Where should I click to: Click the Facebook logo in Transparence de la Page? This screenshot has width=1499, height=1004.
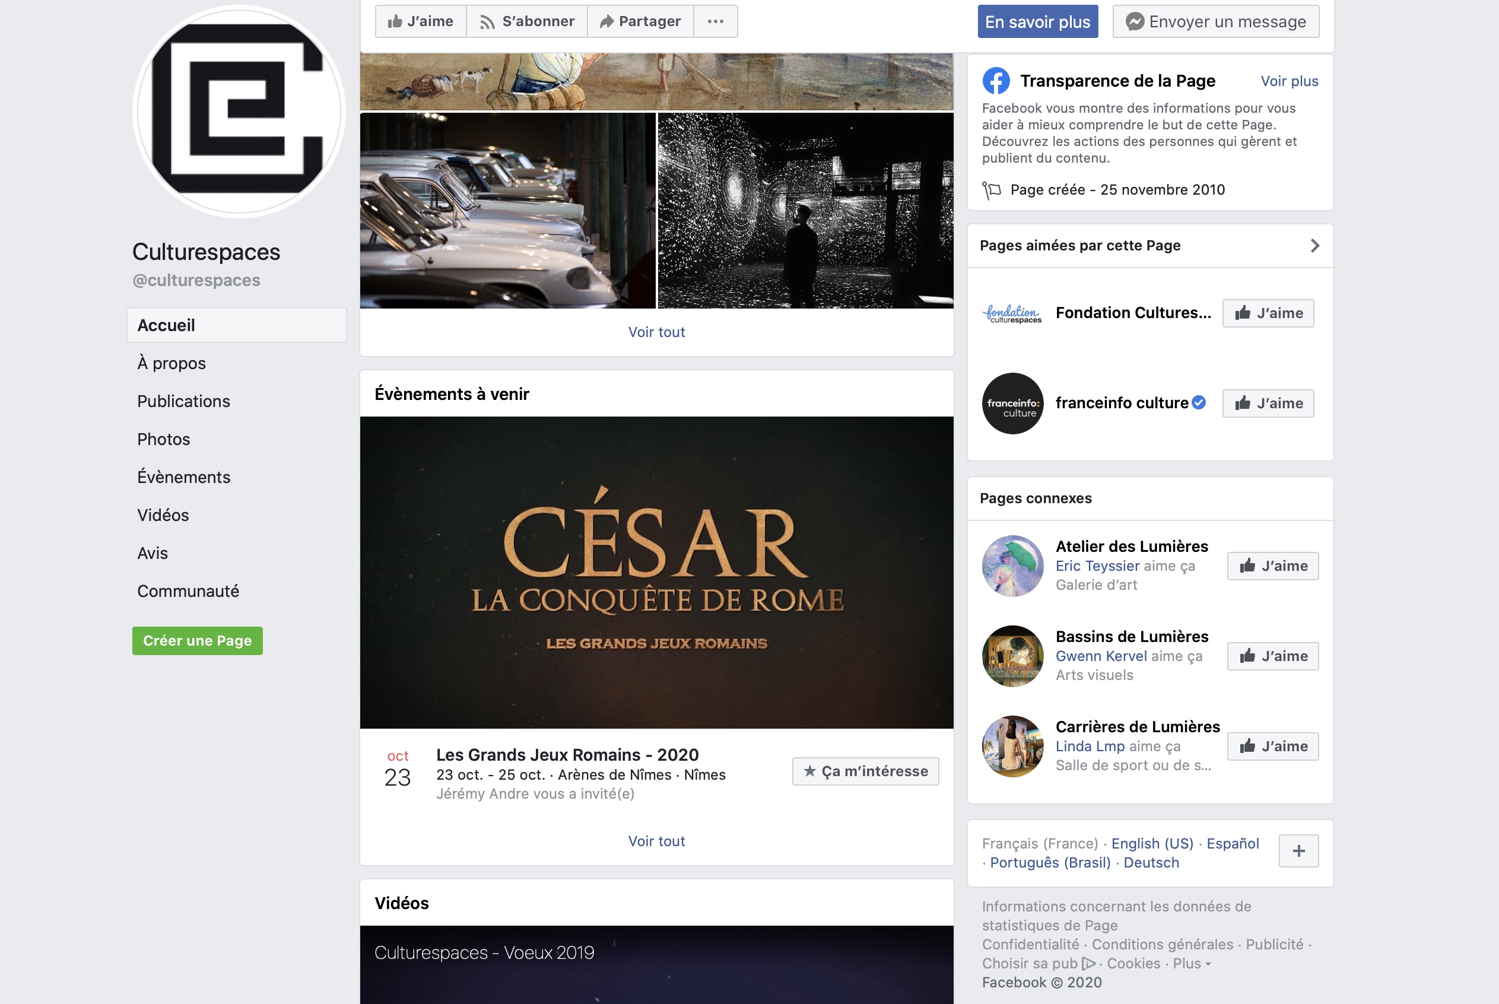pyautogui.click(x=996, y=81)
